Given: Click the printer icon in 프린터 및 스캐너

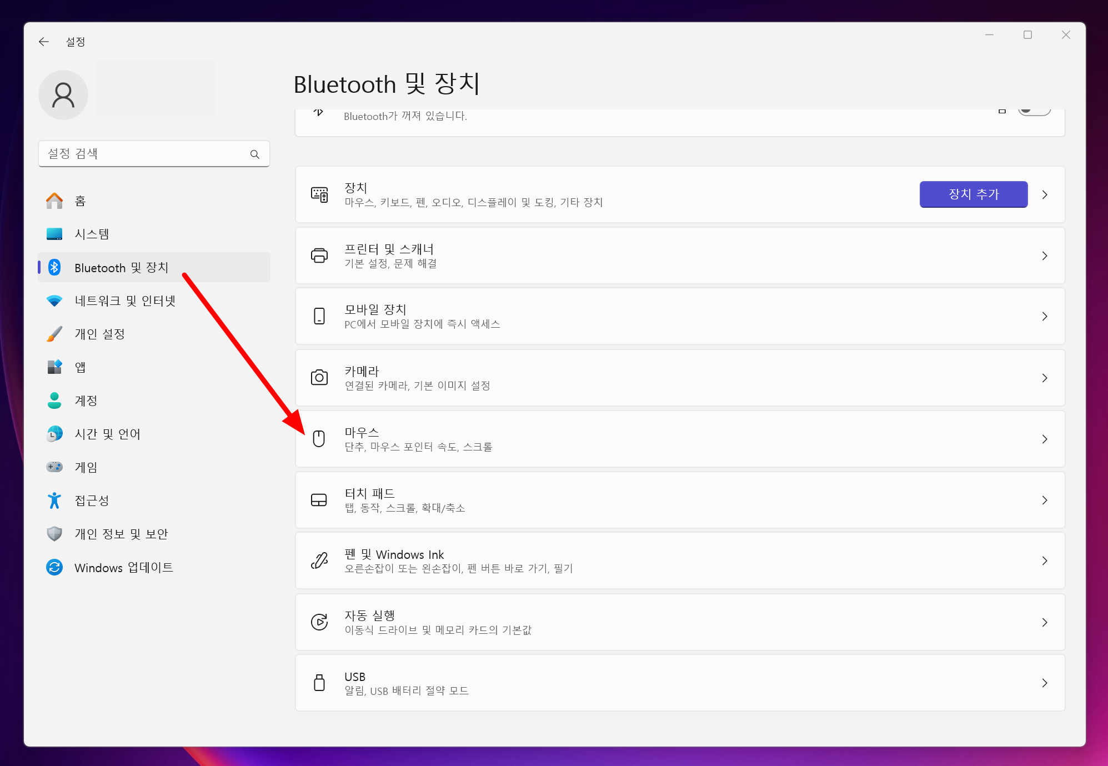Looking at the screenshot, I should pos(319,256).
